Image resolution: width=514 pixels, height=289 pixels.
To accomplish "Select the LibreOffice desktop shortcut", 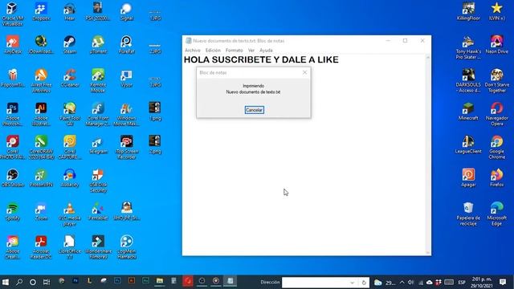I will [x=70, y=248].
